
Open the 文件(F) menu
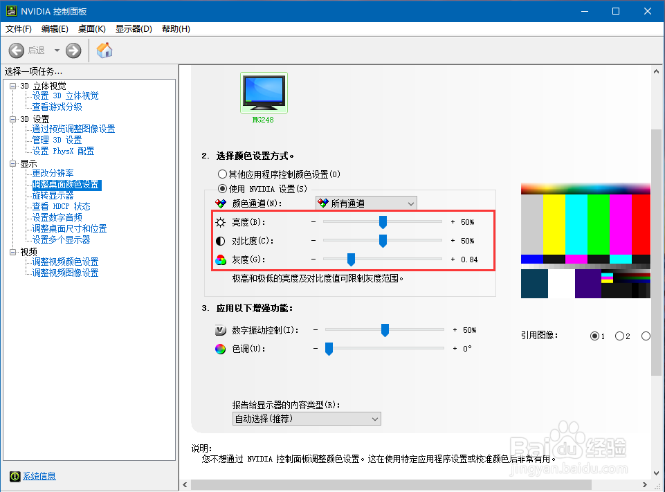tap(19, 29)
